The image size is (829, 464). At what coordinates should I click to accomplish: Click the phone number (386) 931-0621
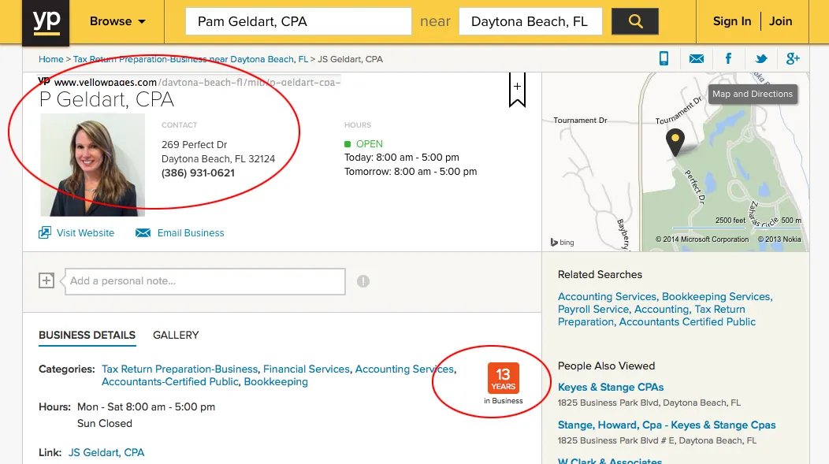pos(199,173)
